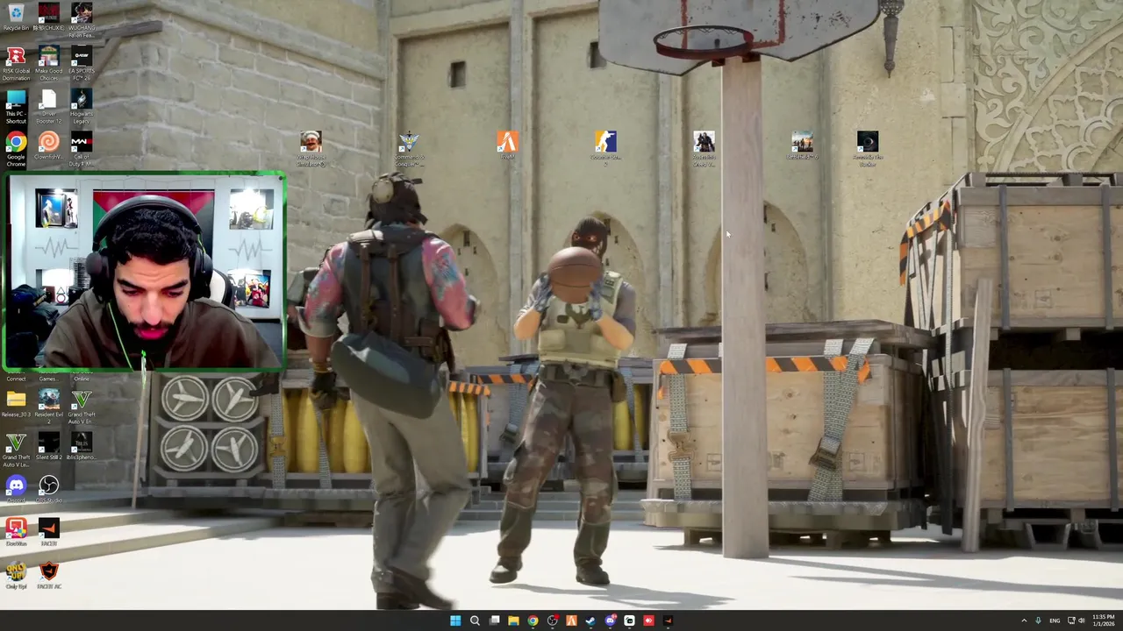Launch Driver Booster 12 shortcut
Screen dimensions: 1123x631
(48, 106)
